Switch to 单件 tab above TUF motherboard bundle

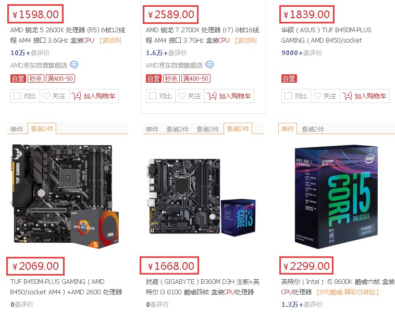click(x=17, y=129)
